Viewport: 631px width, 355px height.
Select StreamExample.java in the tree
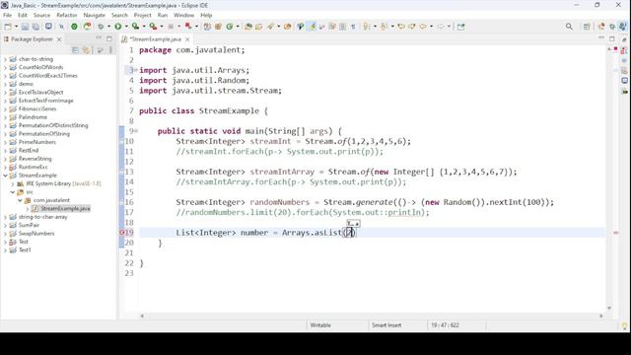(x=65, y=208)
